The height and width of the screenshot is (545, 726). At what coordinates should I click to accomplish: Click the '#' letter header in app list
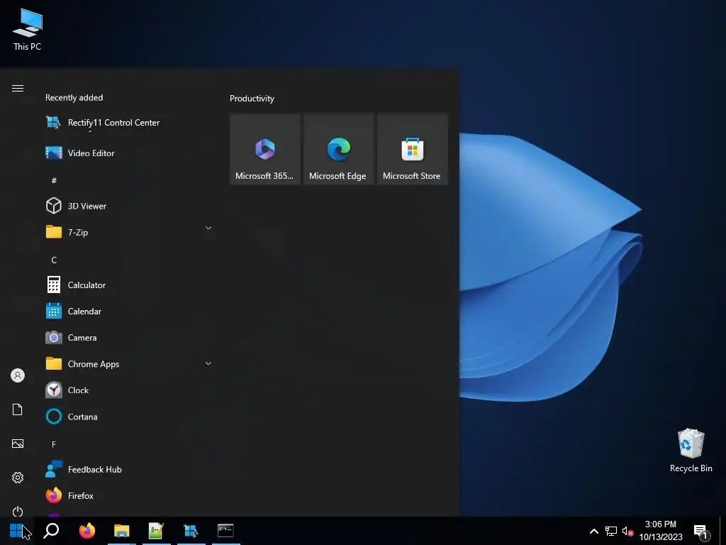54,180
